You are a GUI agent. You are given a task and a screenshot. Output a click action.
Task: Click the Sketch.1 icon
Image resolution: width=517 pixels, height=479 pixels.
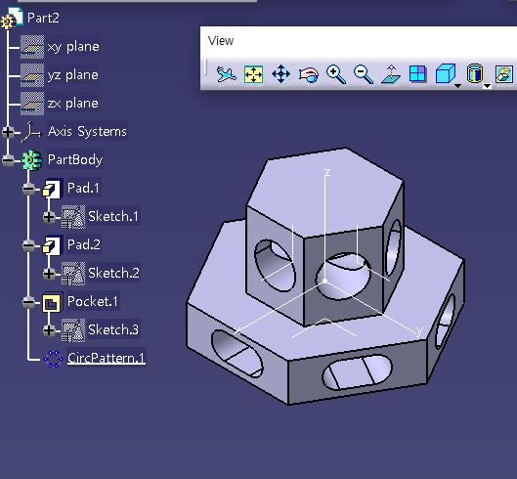pos(73,217)
